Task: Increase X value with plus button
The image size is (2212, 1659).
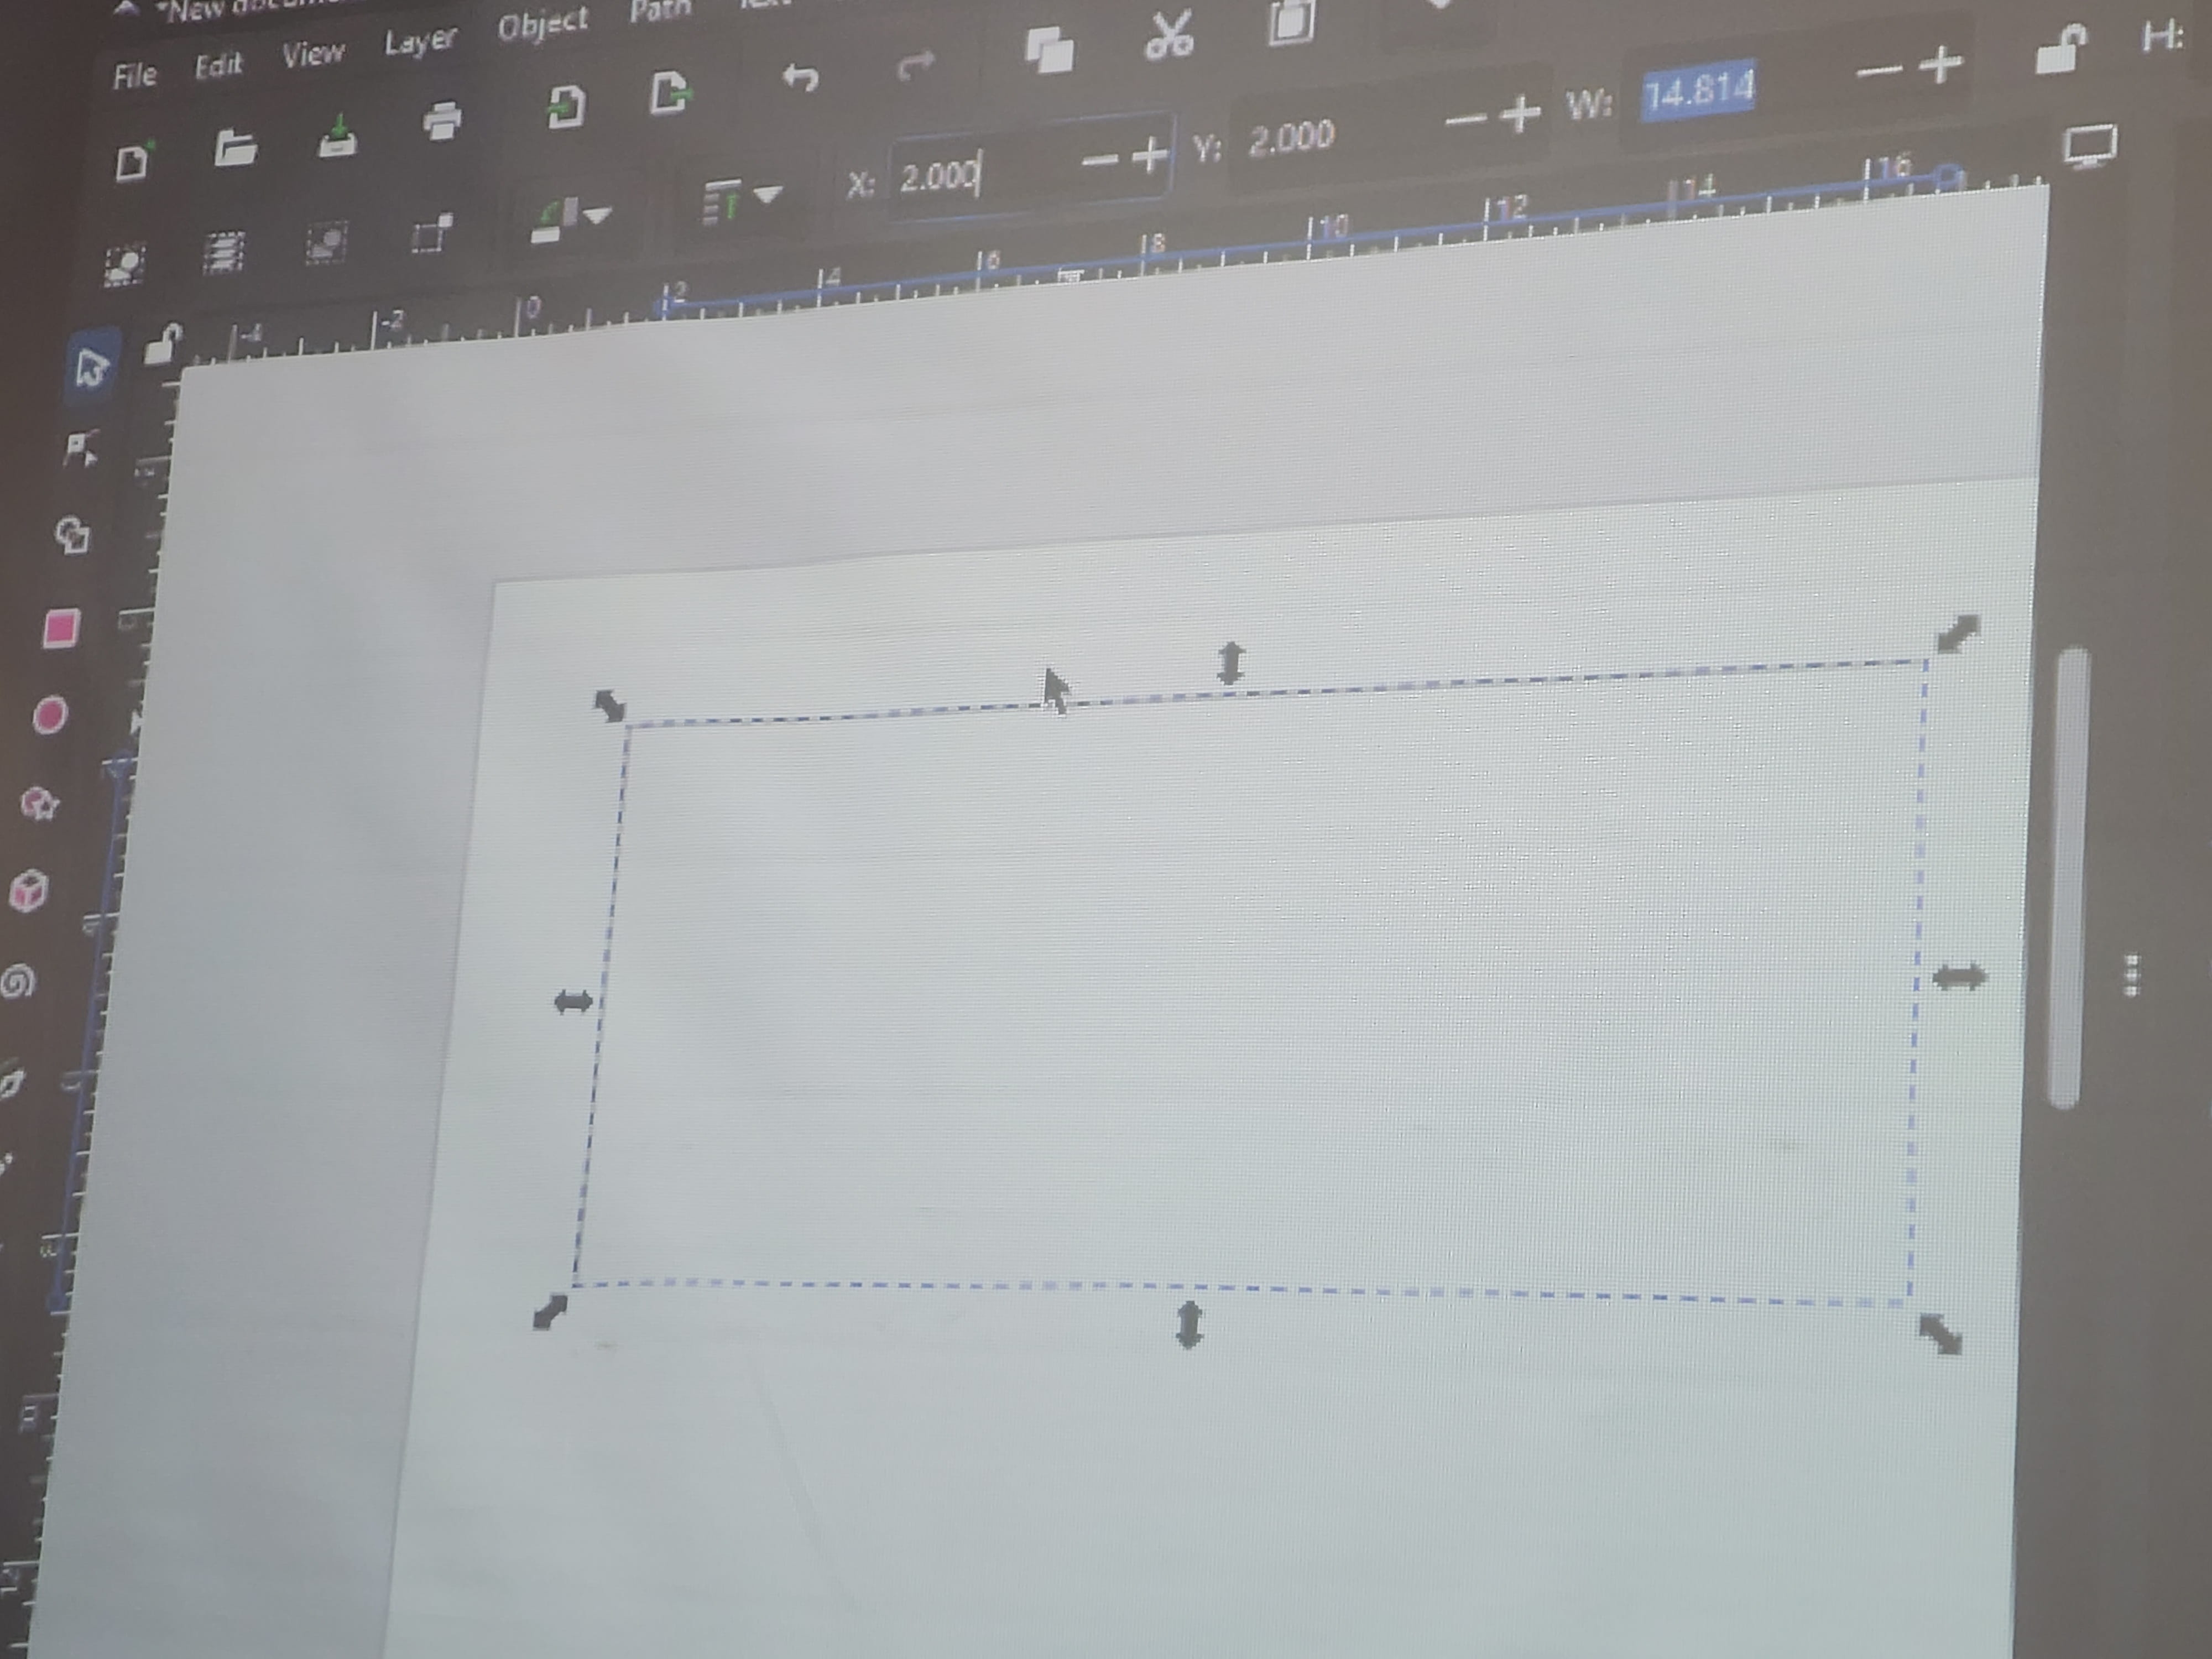Action: click(x=1151, y=155)
